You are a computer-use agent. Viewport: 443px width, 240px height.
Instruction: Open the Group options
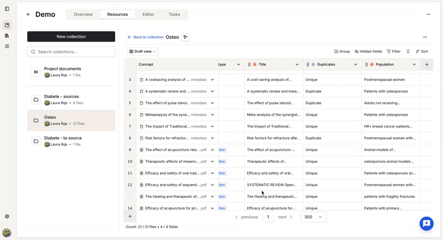pyautogui.click(x=342, y=52)
